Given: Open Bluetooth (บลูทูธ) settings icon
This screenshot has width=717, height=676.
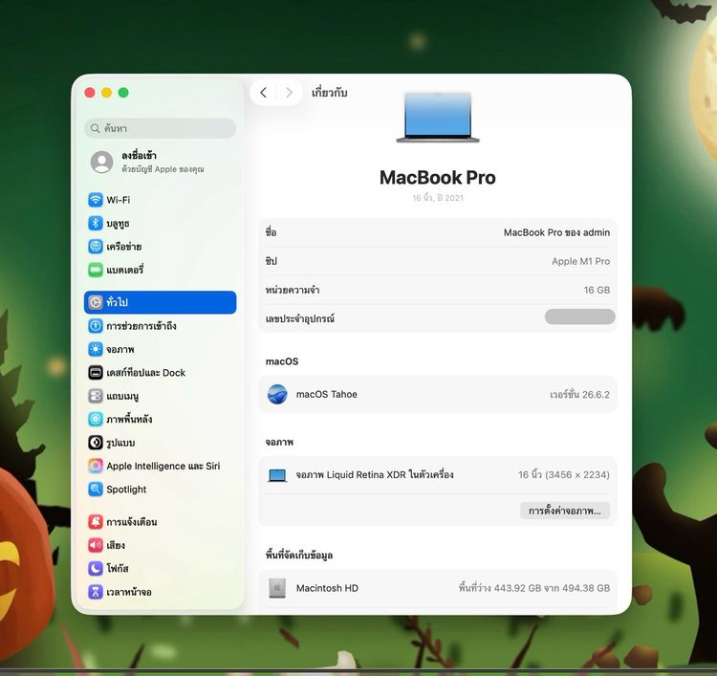Looking at the screenshot, I should pyautogui.click(x=95, y=223).
